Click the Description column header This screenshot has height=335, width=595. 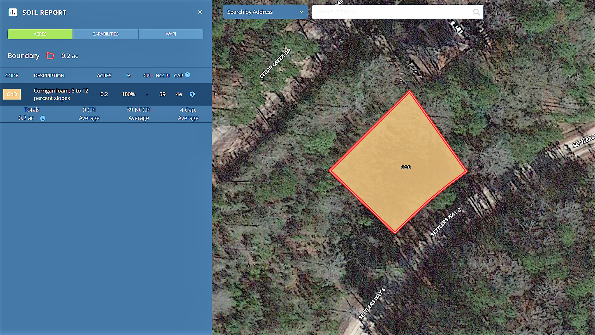click(49, 76)
